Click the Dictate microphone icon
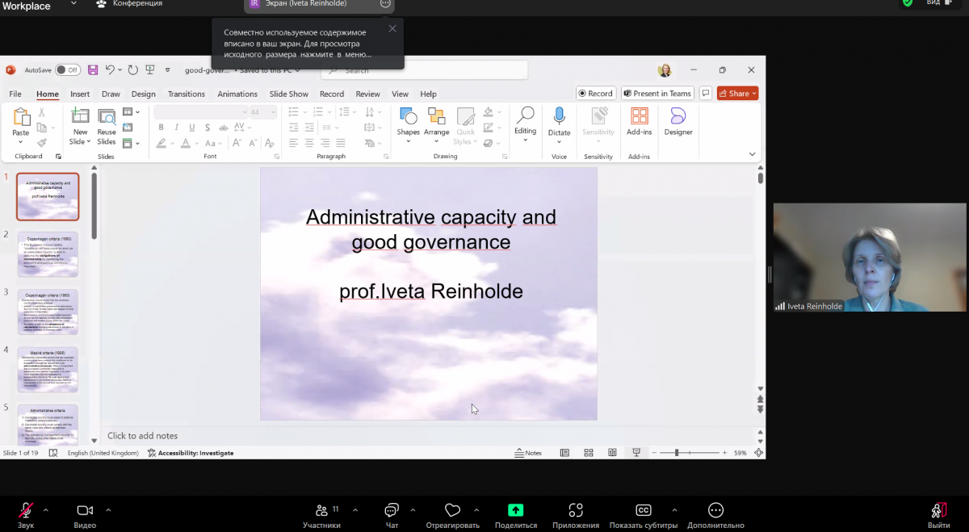The image size is (969, 532). click(559, 122)
